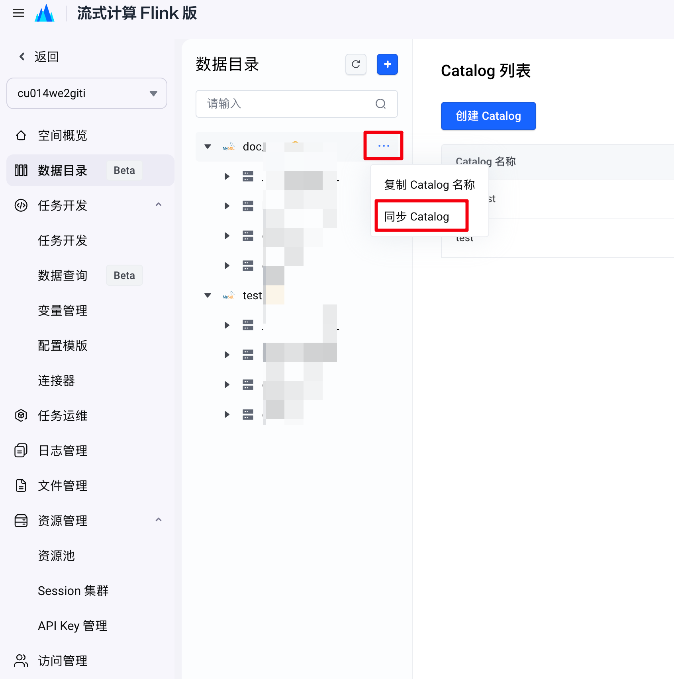The height and width of the screenshot is (679, 674).
Task: Collapse the test catalog tree node
Action: click(208, 295)
